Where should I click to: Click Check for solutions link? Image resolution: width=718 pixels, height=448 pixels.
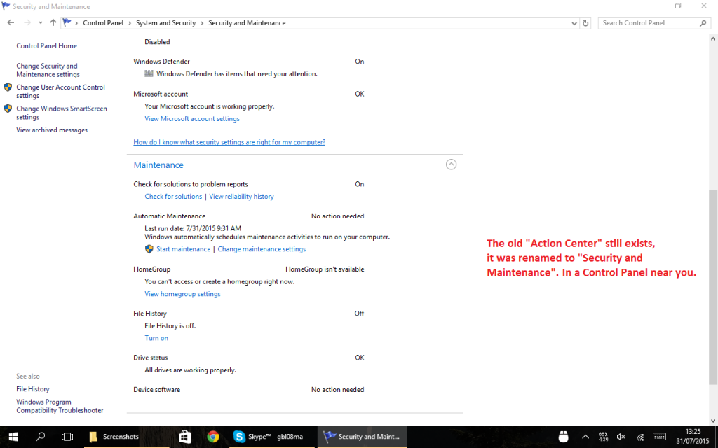pyautogui.click(x=173, y=197)
